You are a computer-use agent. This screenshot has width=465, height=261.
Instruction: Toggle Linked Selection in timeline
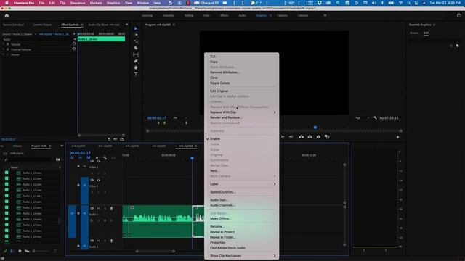[89, 158]
